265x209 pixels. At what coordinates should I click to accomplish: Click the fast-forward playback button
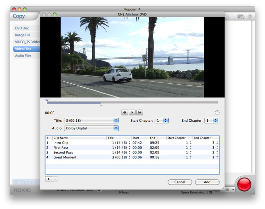[x=140, y=112]
